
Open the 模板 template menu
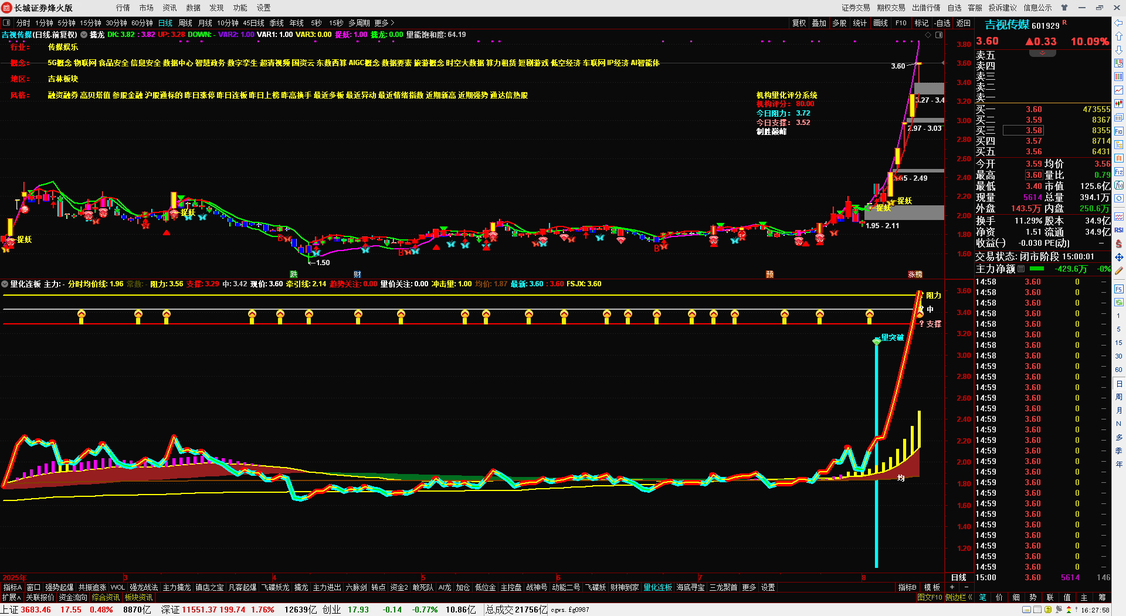932,587
